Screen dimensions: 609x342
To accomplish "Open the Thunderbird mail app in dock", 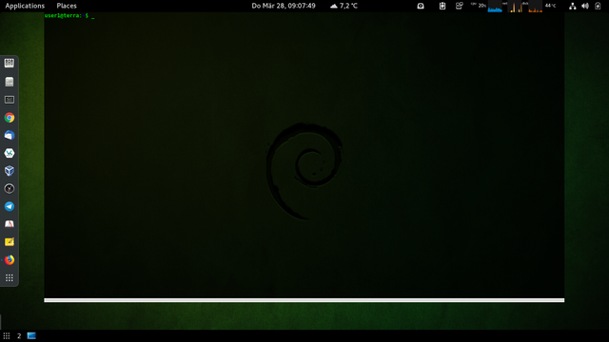I will (x=10, y=135).
